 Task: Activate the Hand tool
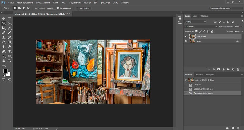(x=4, y=60)
